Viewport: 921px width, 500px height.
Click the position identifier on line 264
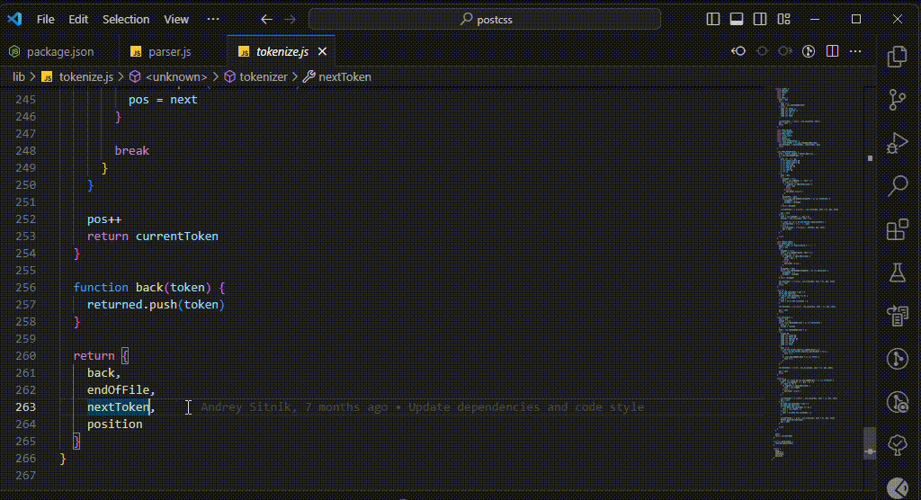[114, 424]
